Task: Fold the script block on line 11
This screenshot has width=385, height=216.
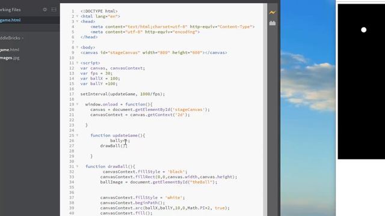Action: [77, 63]
